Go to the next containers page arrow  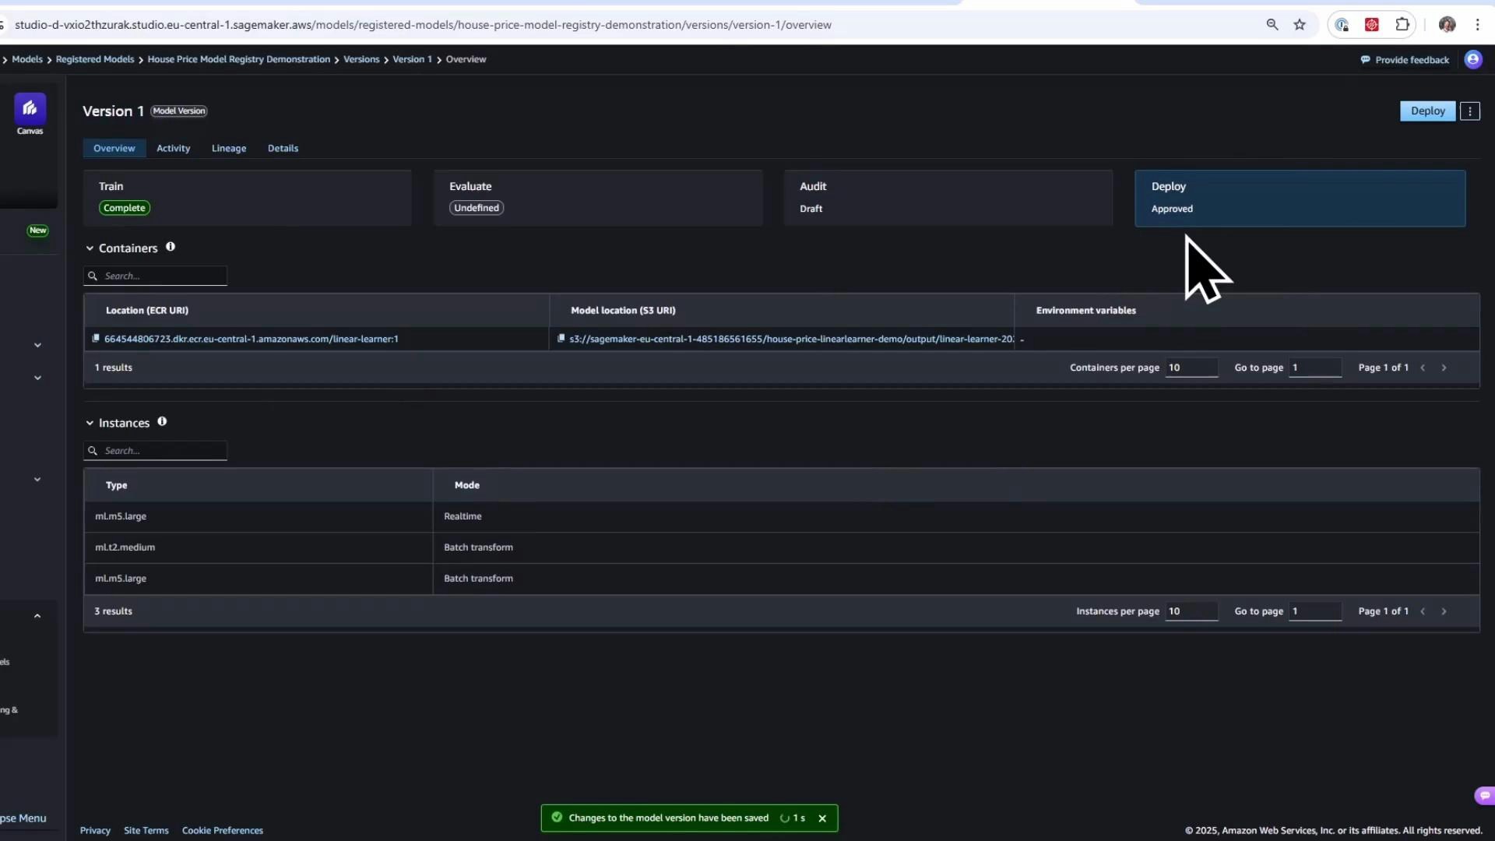coord(1444,368)
